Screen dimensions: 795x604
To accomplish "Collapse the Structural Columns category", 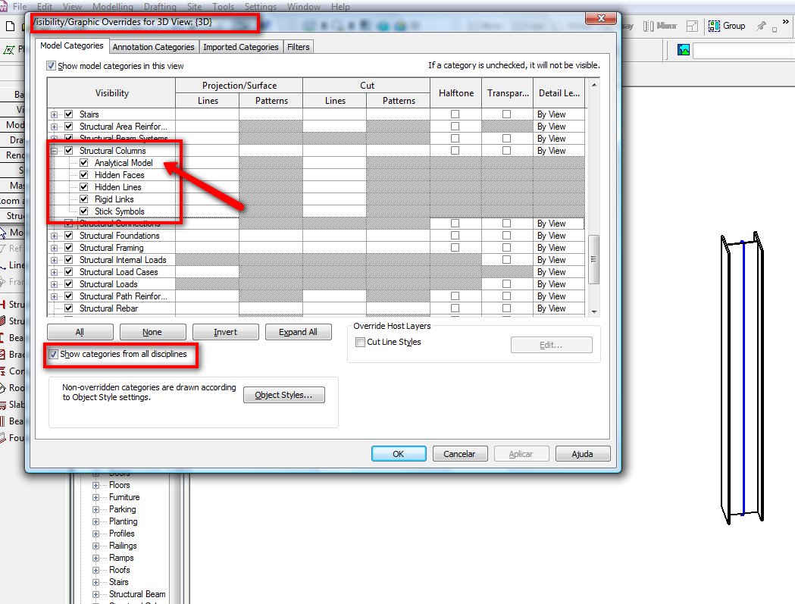I will pos(55,151).
